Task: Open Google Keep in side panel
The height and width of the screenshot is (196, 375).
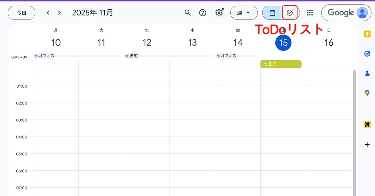Action: tap(367, 34)
